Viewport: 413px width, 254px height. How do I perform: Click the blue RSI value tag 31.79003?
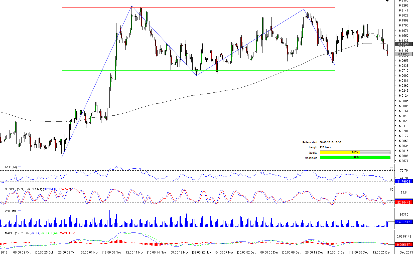(x=404, y=181)
